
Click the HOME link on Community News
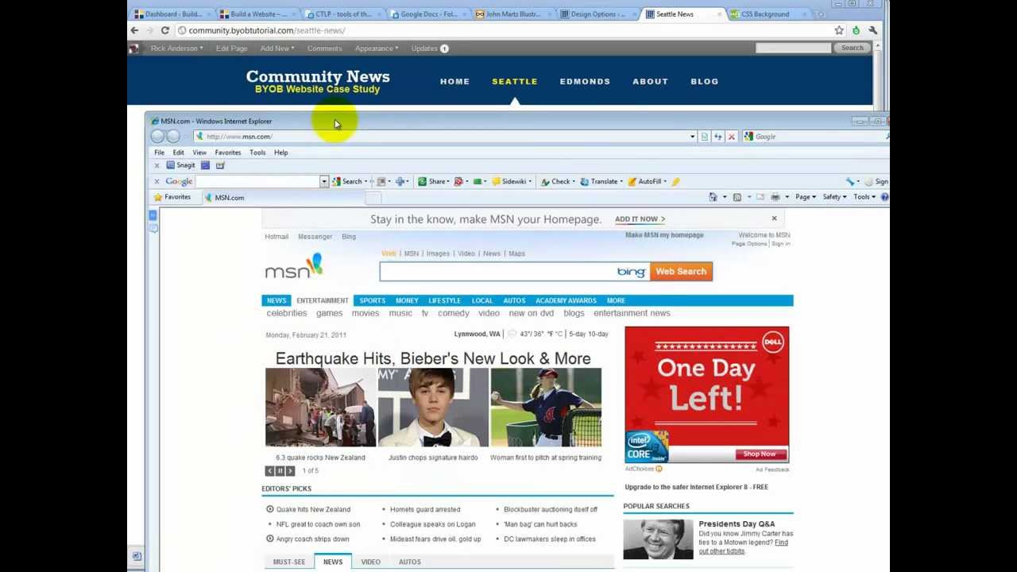[454, 81]
